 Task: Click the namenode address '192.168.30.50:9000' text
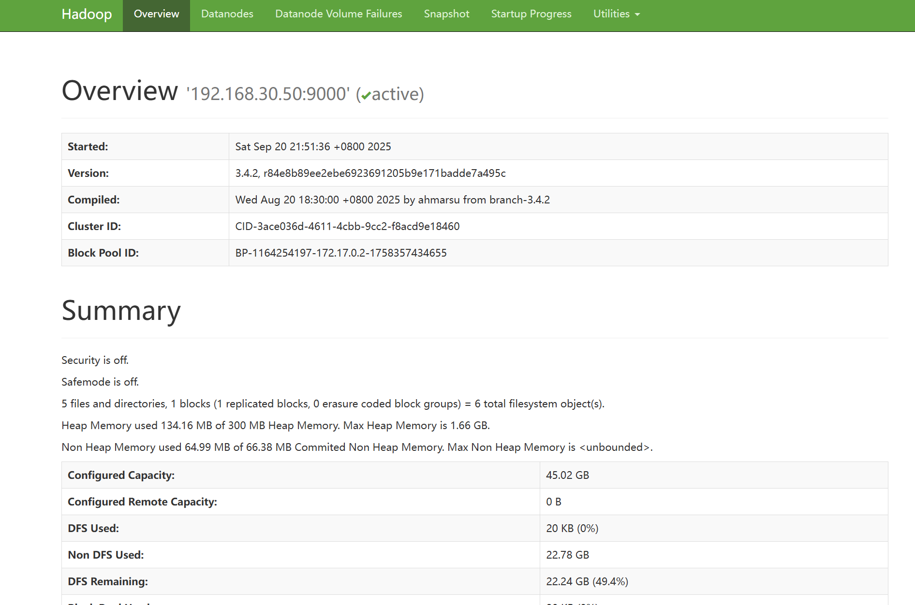pos(267,94)
